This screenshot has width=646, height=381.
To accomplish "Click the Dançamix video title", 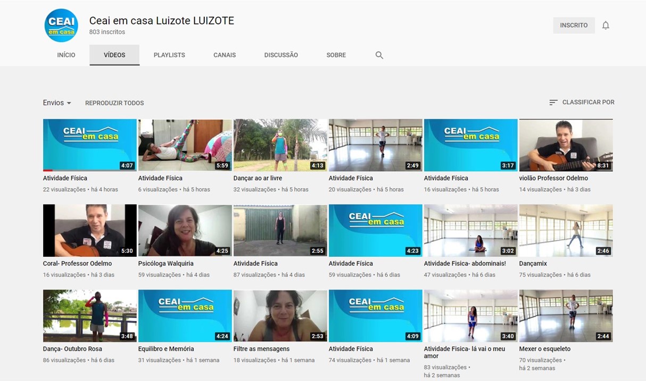I will (x=533, y=264).
